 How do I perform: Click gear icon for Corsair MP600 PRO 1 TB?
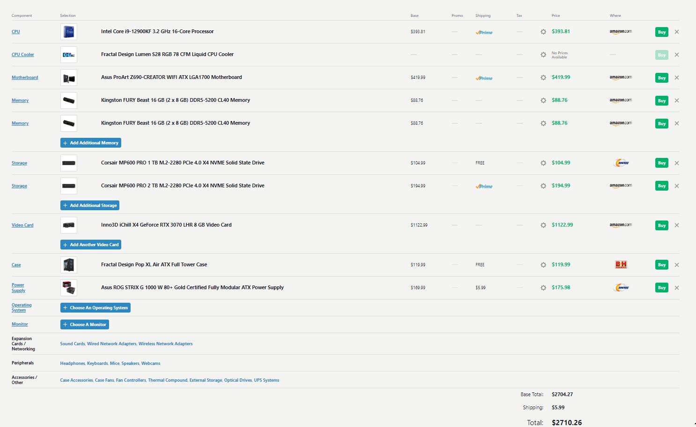coord(543,163)
